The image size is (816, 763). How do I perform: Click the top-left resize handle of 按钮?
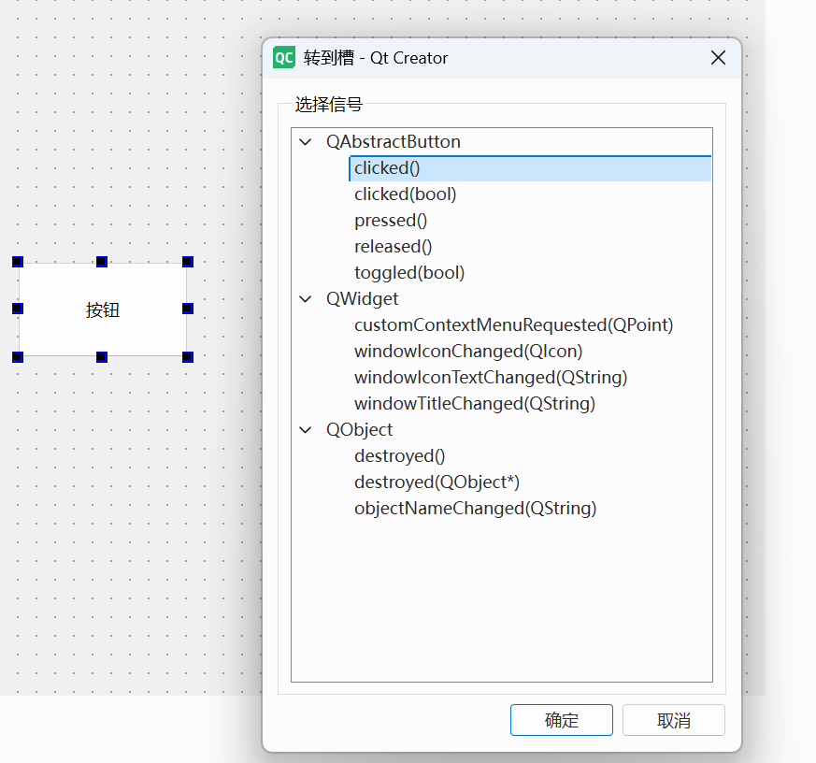click(18, 261)
